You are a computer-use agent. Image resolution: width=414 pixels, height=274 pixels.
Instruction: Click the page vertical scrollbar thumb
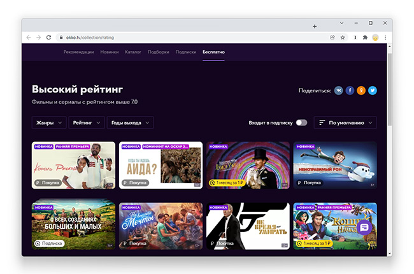pyautogui.click(x=390, y=90)
